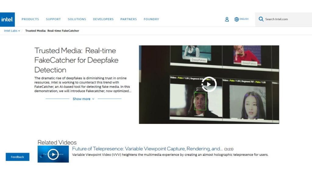This screenshot has width=312, height=175.
Task: Open Future of Telepresence video link
Action: [147, 149]
